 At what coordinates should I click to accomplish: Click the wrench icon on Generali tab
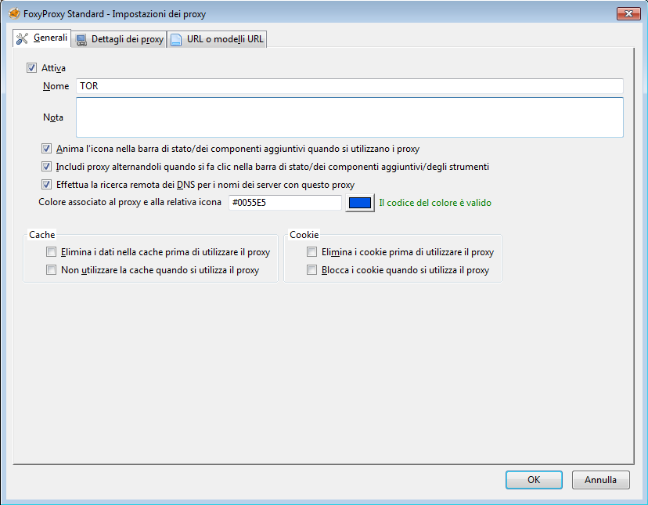tap(22, 38)
